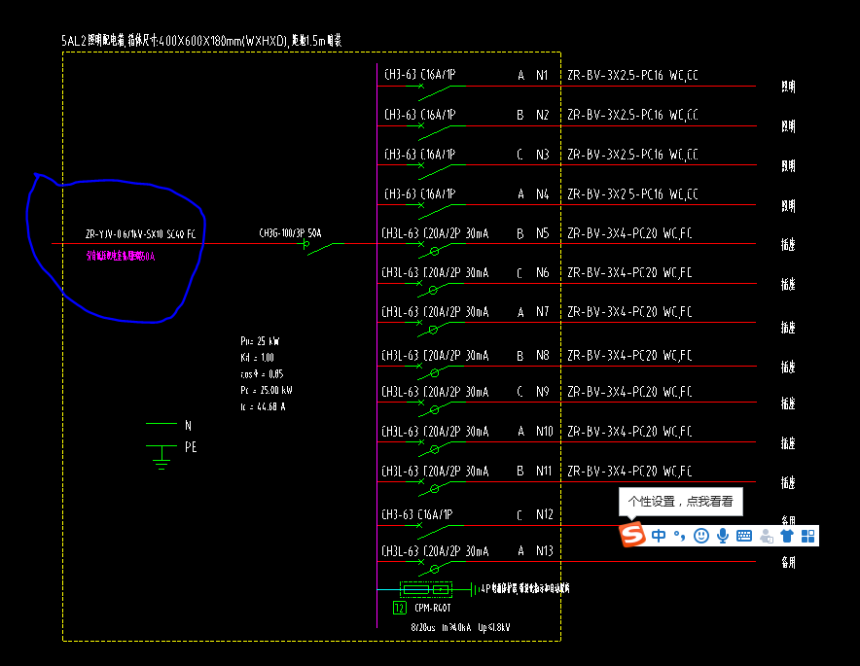The height and width of the screenshot is (666, 860).
Task: Select N11 cable text ZR-BV-3X4-PC20 WC,FC
Action: coord(629,471)
